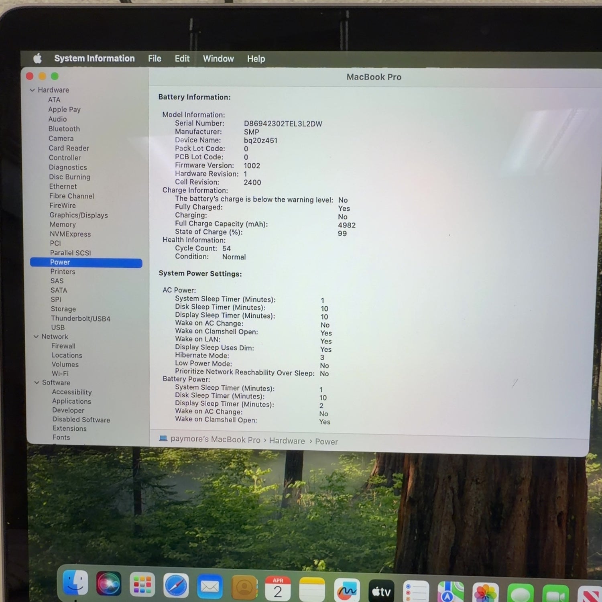Select Wi-Fi under Network
Image resolution: width=602 pixels, height=602 pixels.
[x=60, y=374]
